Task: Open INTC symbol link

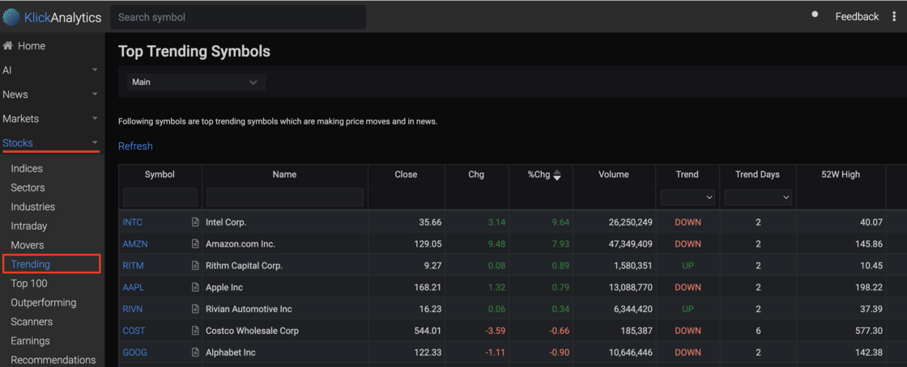Action: [x=133, y=222]
